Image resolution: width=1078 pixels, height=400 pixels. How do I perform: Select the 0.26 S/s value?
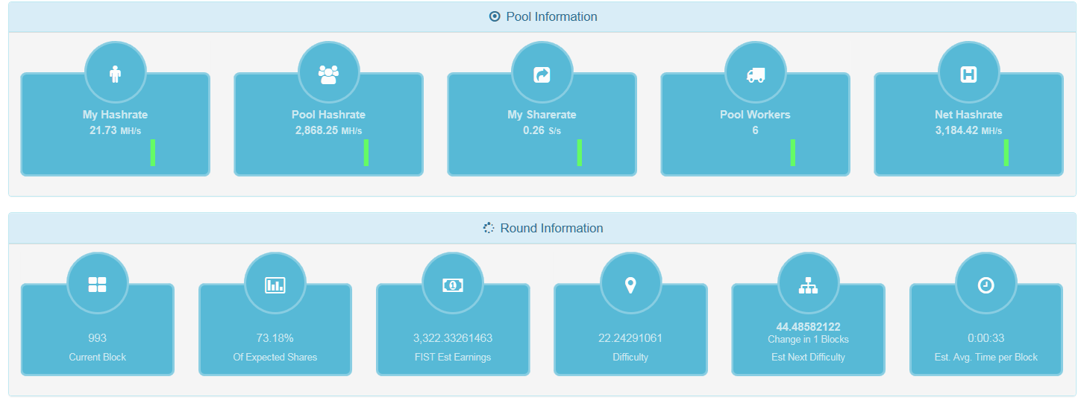542,130
